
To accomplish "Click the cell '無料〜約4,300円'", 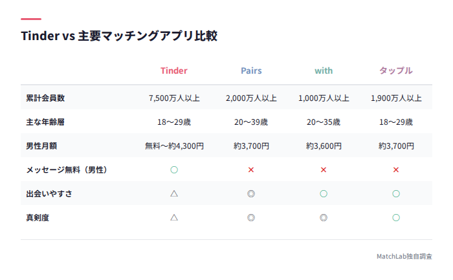I will 174,146.
